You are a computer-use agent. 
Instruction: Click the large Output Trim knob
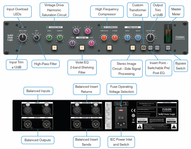click(152, 37)
